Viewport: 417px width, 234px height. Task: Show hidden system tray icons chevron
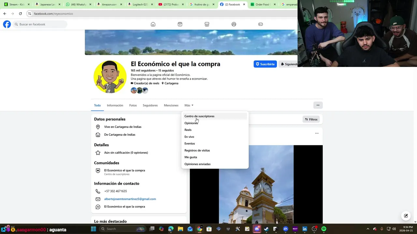[368, 229]
